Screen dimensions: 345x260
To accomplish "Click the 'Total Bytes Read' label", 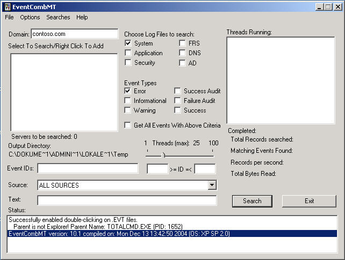I will (253, 174).
